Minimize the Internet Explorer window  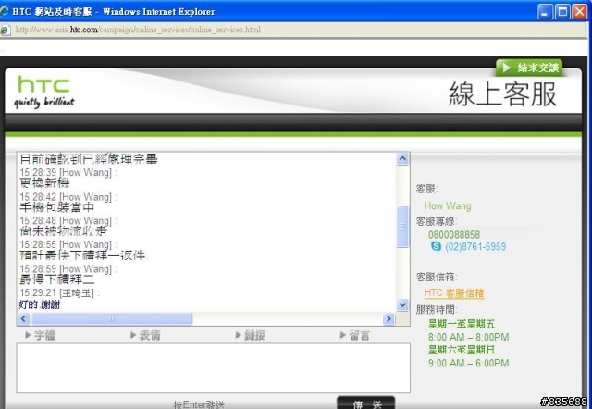click(545, 12)
